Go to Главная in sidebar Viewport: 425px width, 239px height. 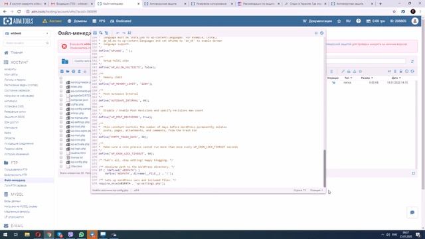(17, 52)
